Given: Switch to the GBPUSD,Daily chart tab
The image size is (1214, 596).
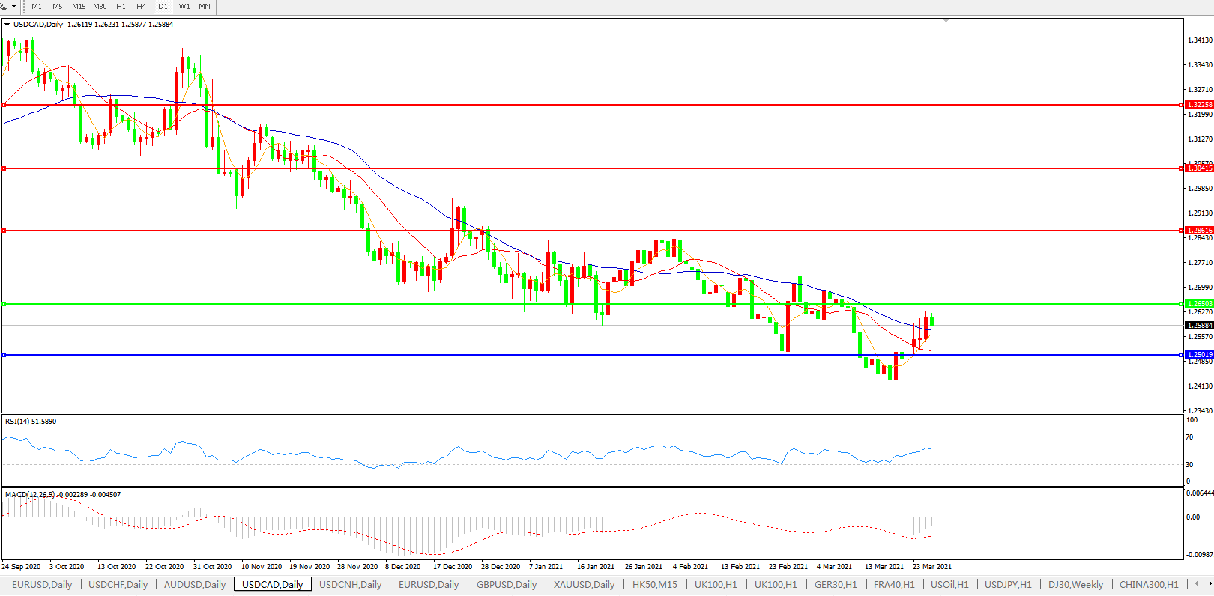Looking at the screenshot, I should click(507, 585).
